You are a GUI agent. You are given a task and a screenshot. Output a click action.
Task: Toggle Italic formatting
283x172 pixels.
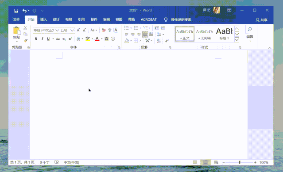tap(42, 39)
